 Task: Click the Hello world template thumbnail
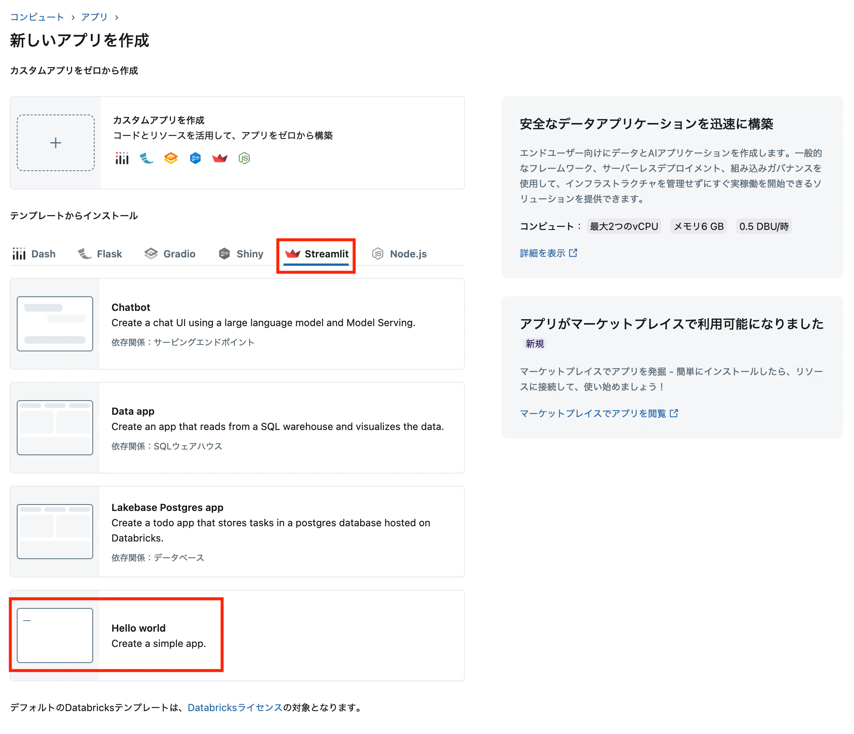(x=55, y=635)
